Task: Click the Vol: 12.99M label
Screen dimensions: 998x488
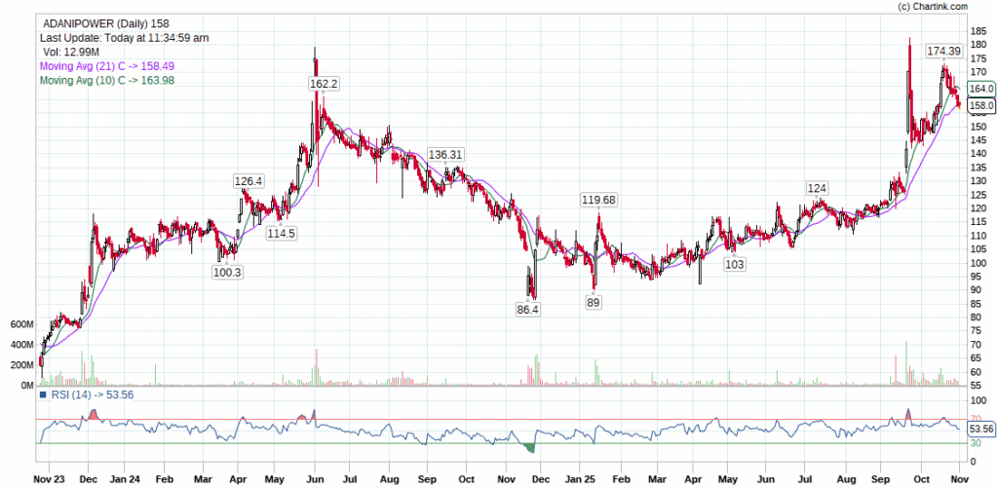Action: point(71,52)
